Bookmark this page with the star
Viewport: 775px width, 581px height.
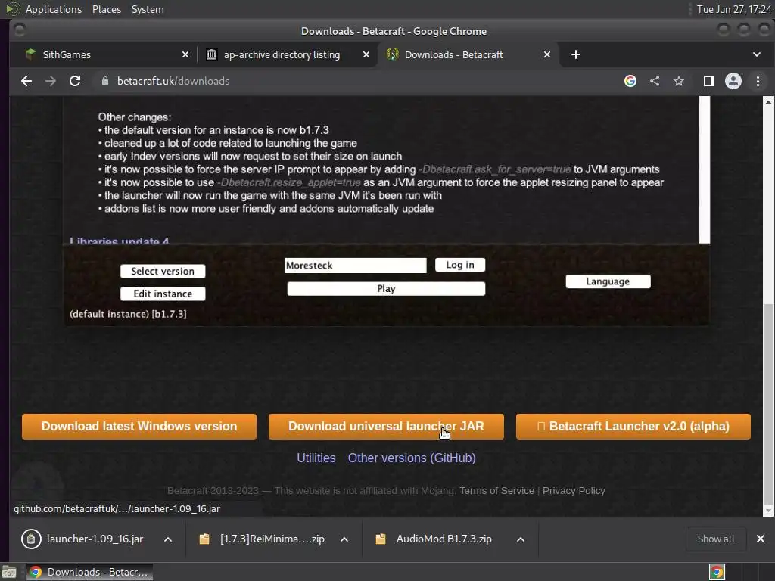pos(679,81)
